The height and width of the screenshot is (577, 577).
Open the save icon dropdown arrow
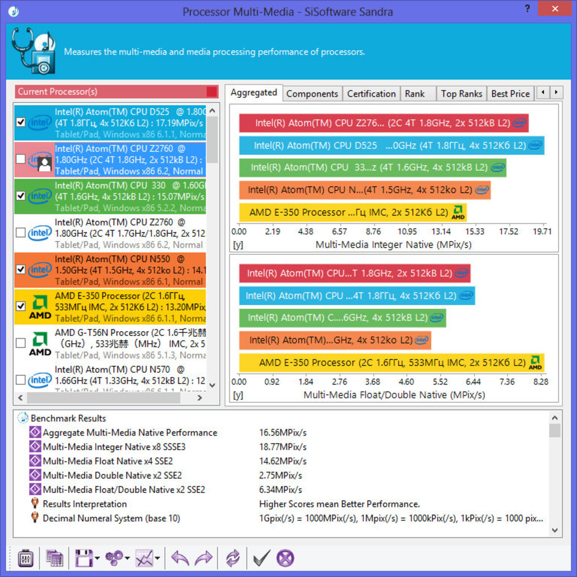[x=97, y=558]
